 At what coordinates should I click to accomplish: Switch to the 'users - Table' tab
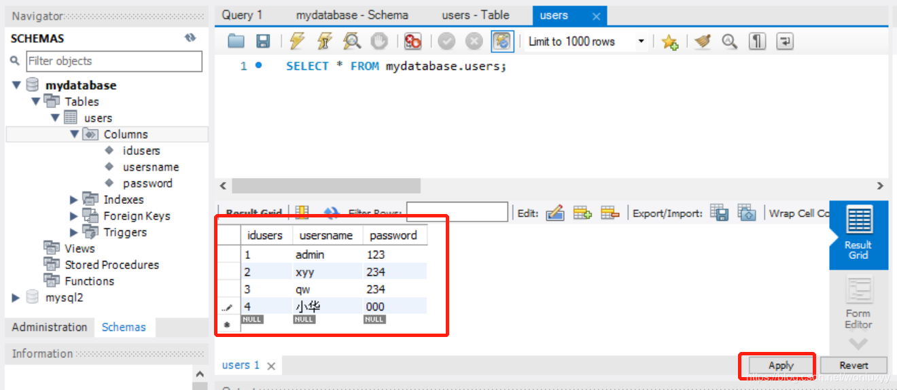pos(476,15)
